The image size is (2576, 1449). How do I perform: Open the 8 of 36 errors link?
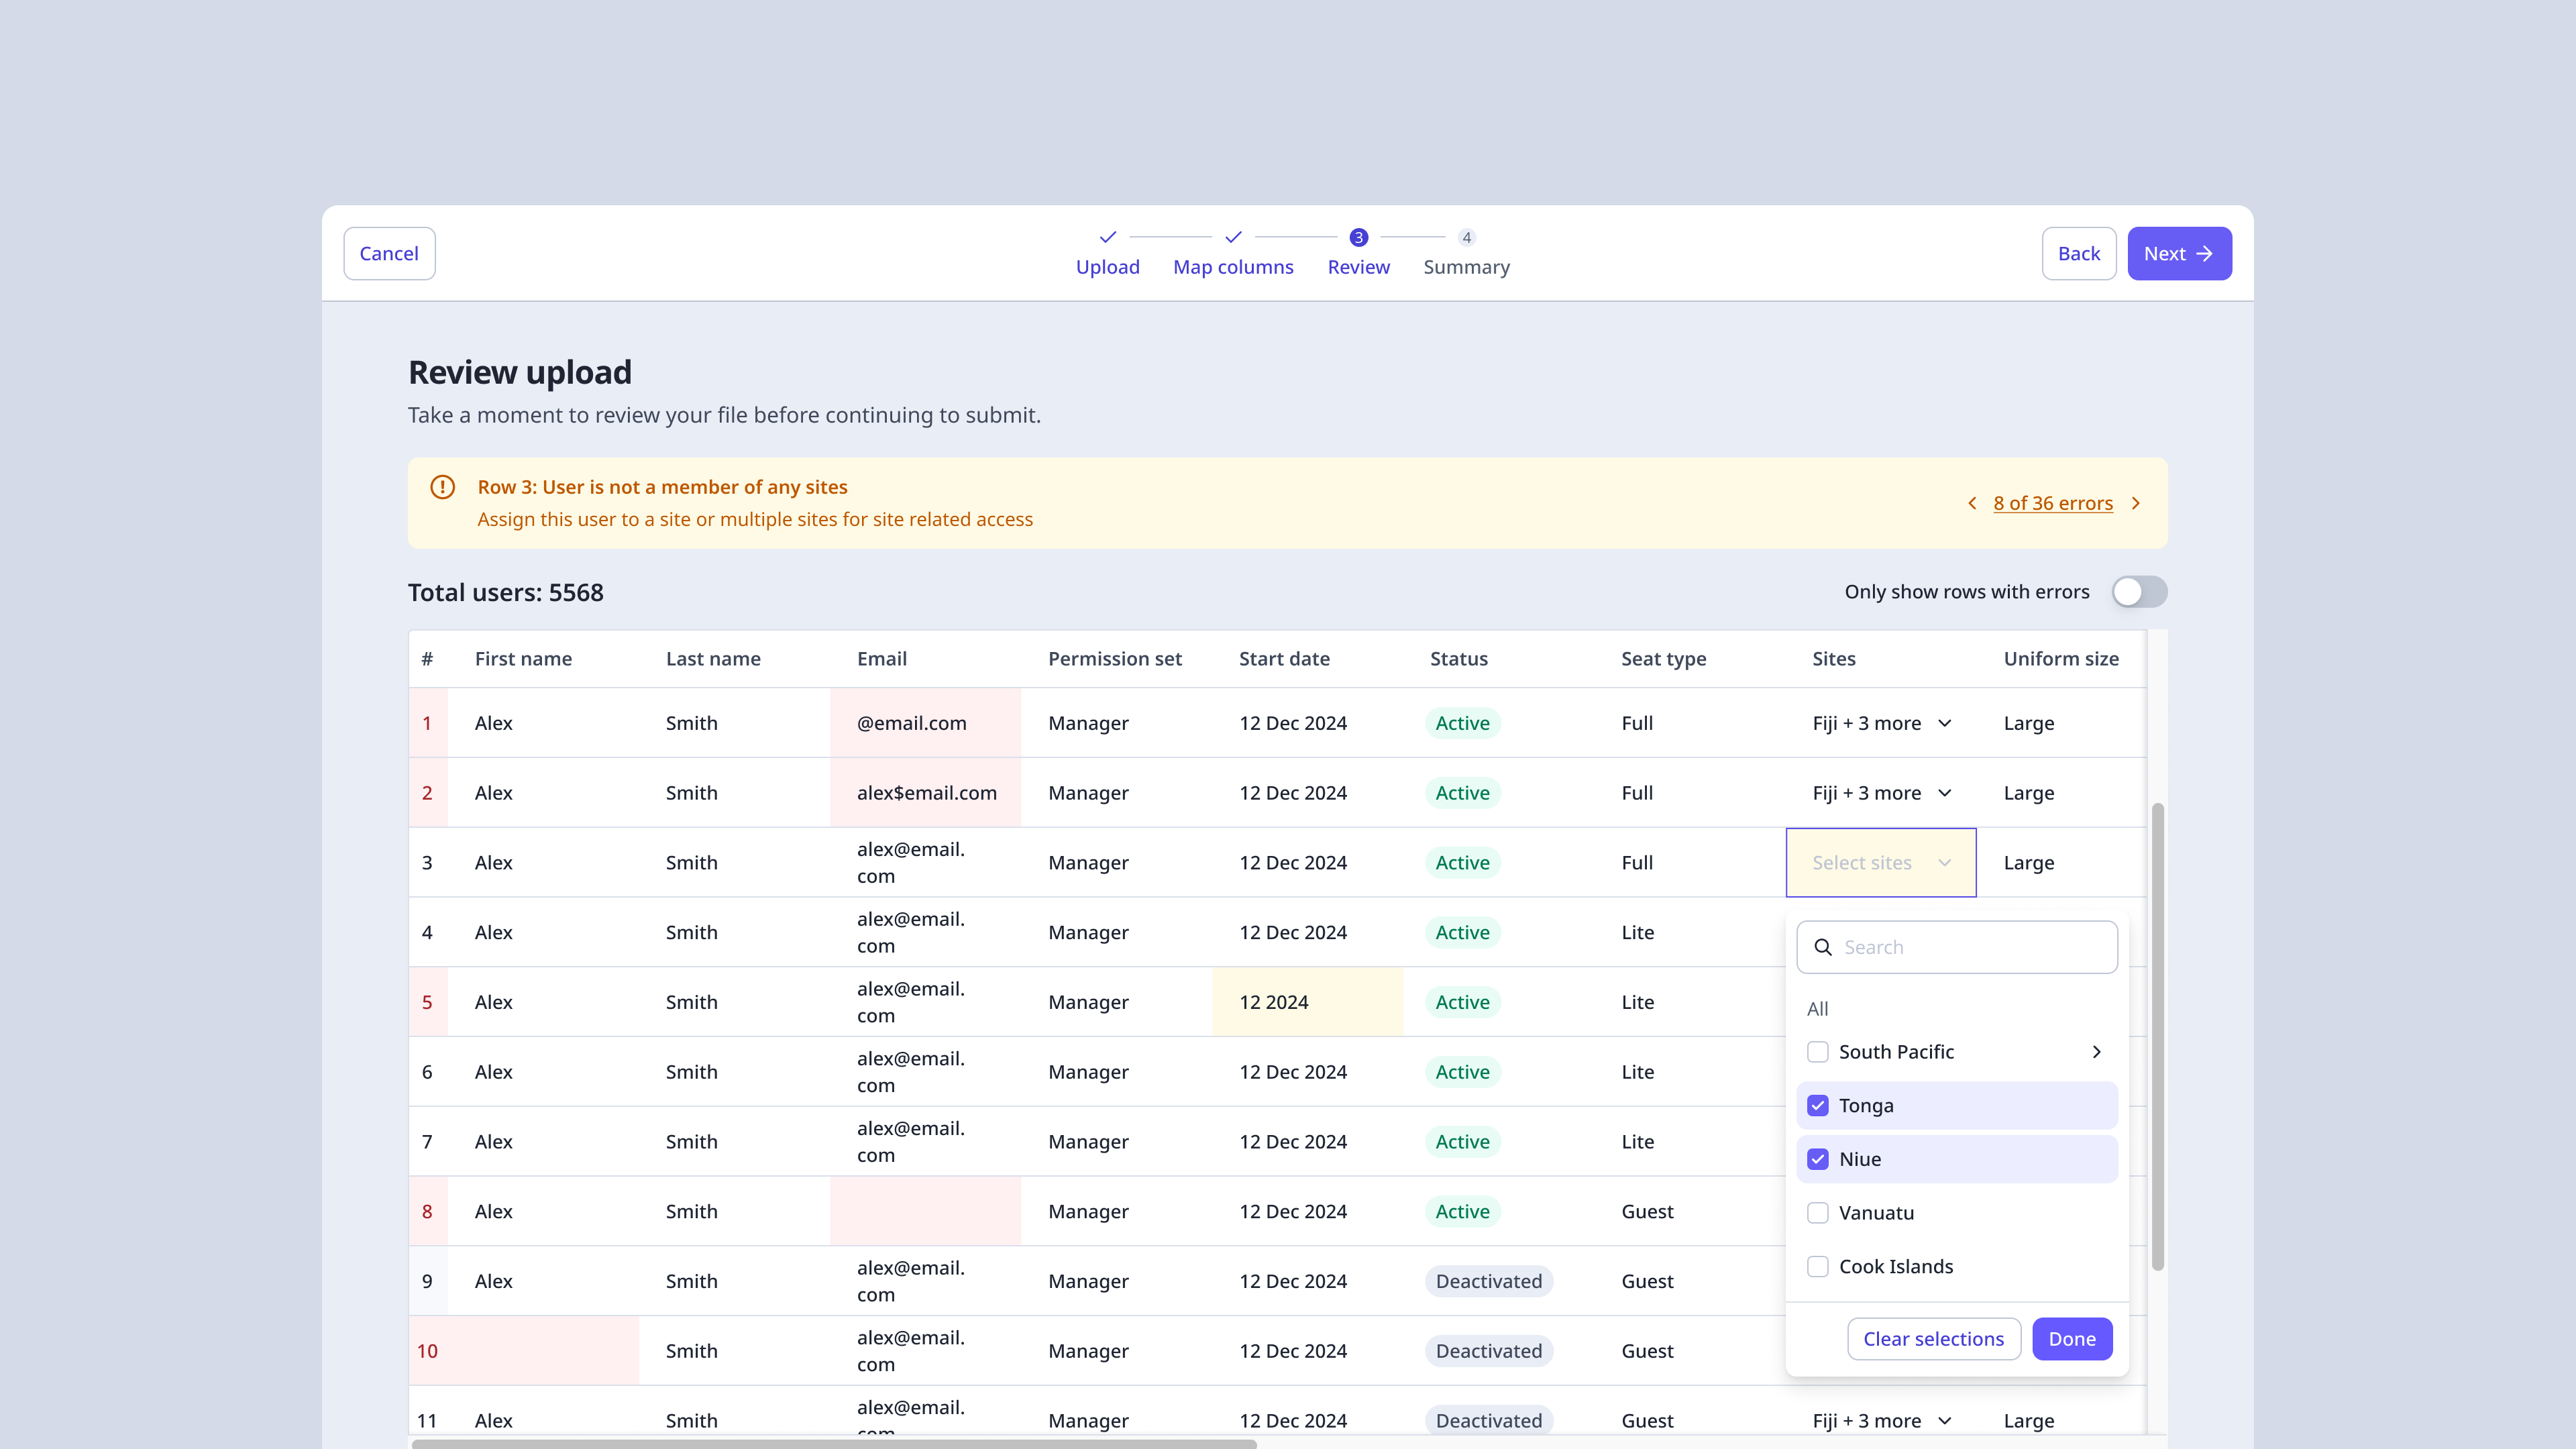click(2053, 503)
